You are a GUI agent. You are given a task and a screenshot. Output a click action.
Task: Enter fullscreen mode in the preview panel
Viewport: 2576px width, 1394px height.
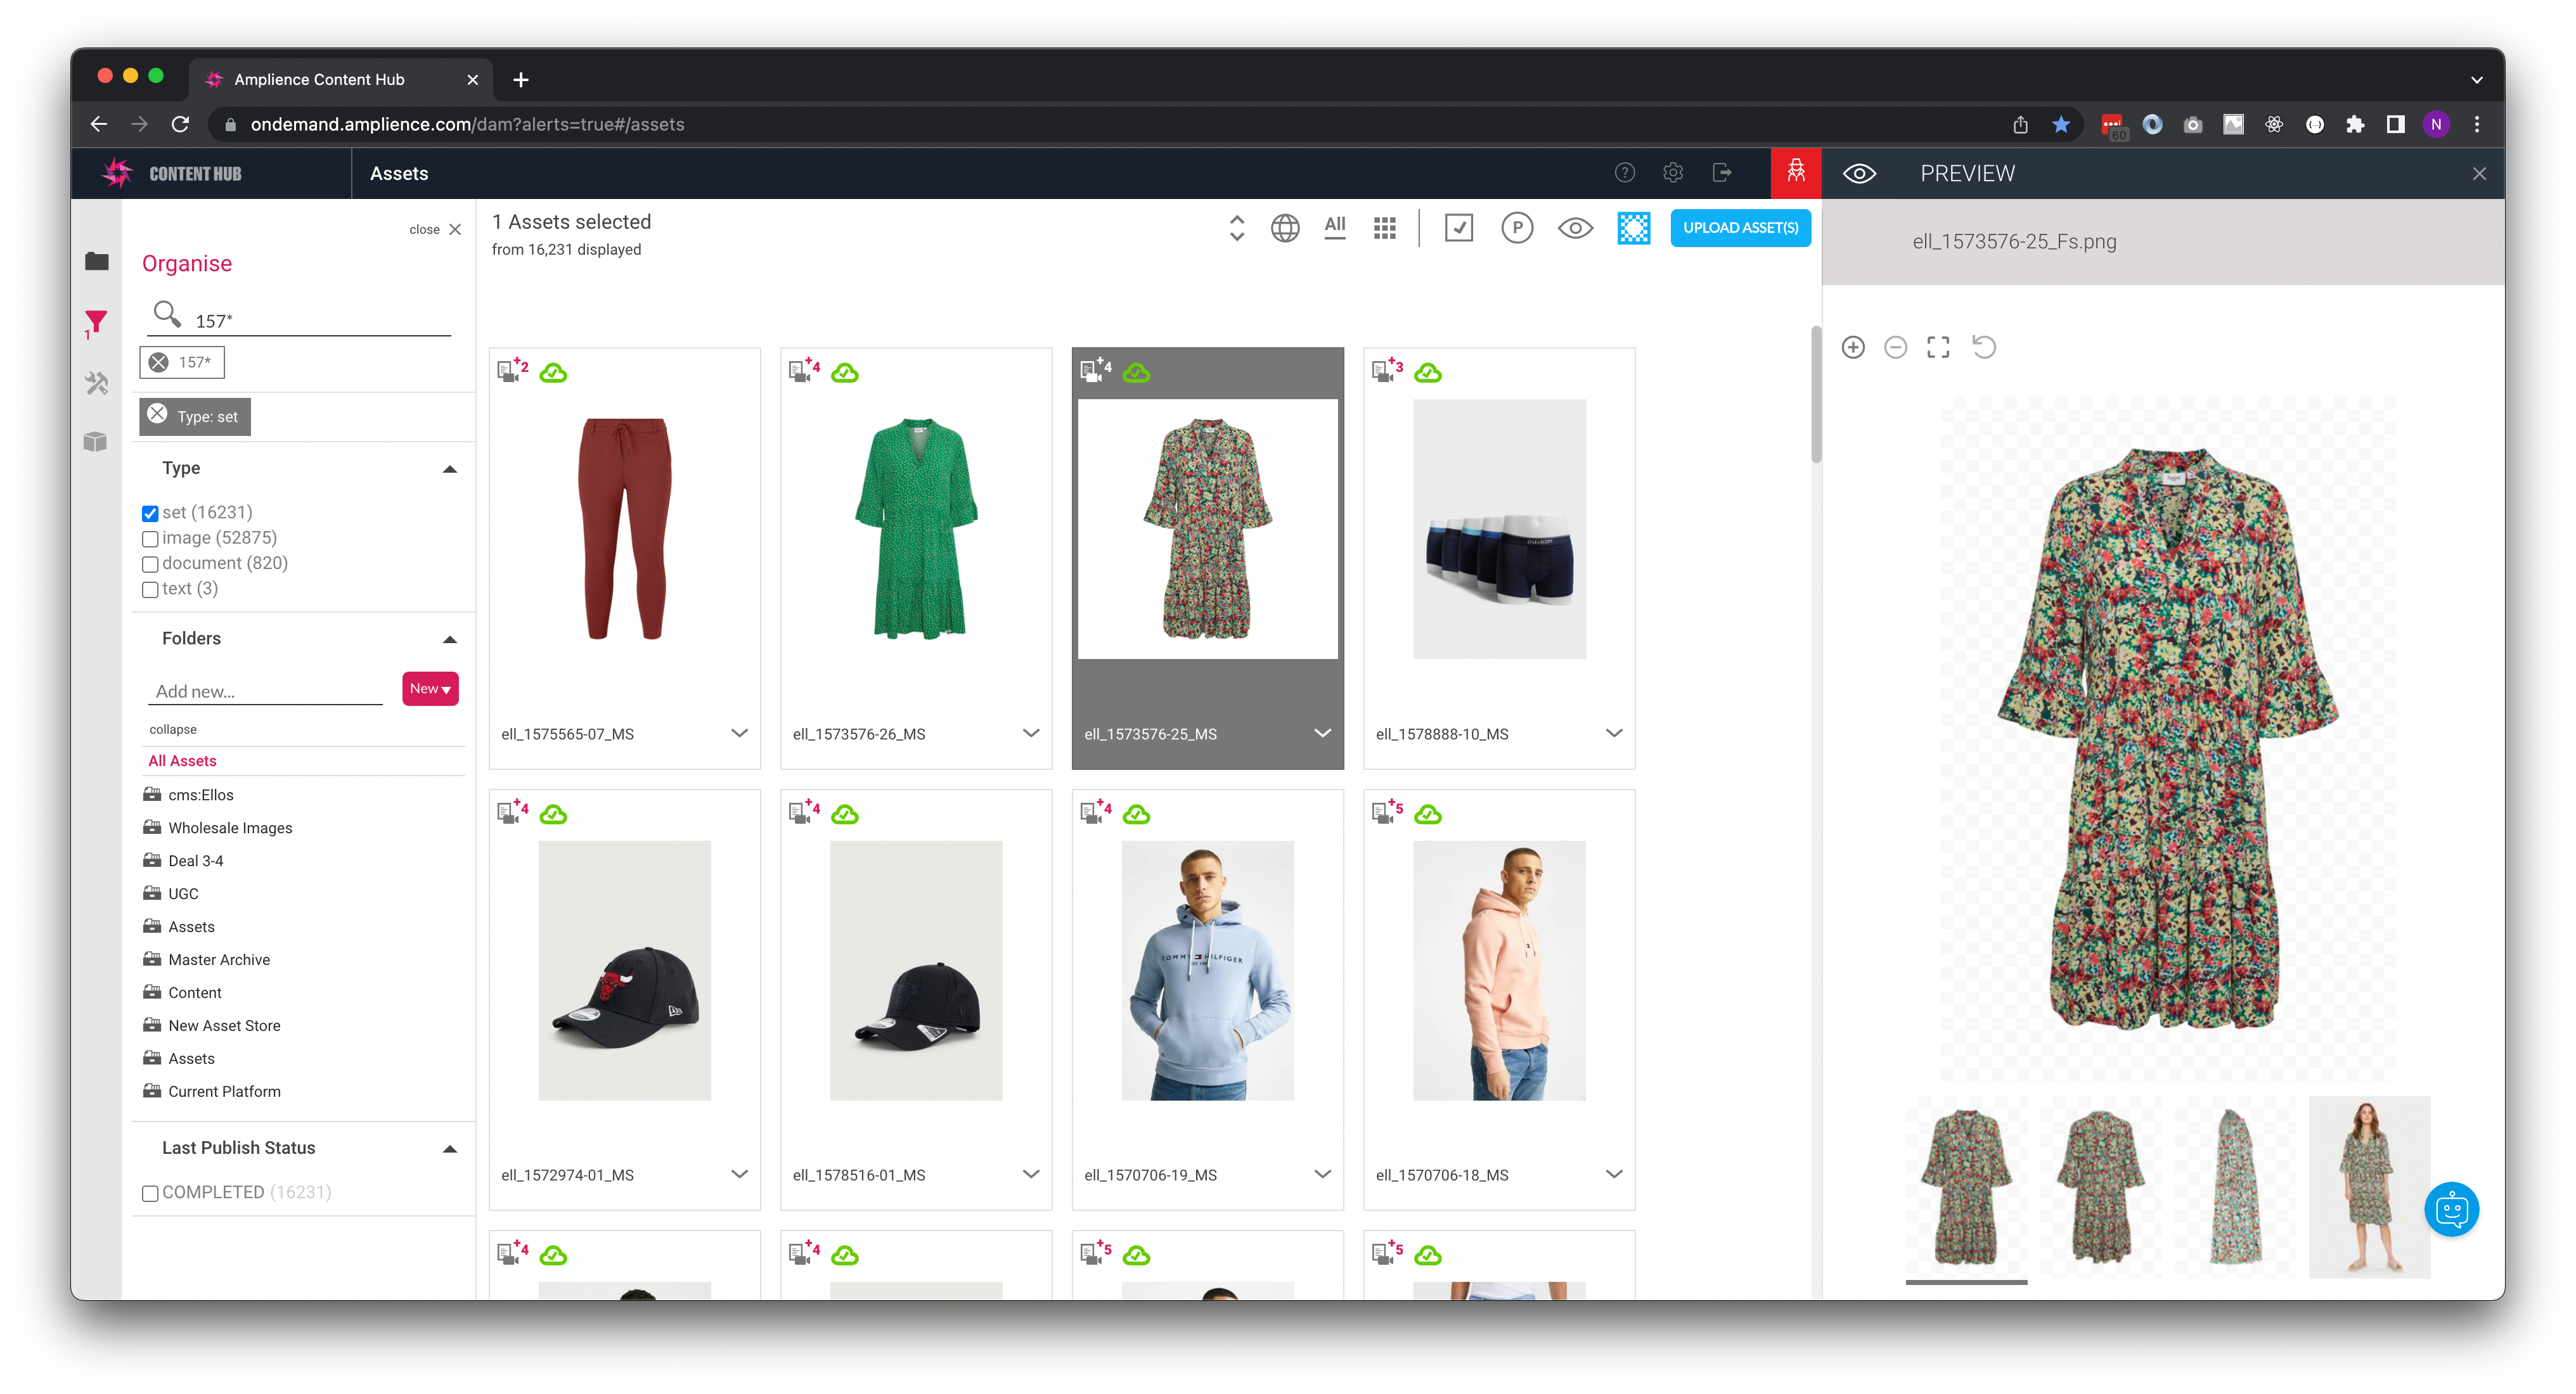tap(1938, 347)
